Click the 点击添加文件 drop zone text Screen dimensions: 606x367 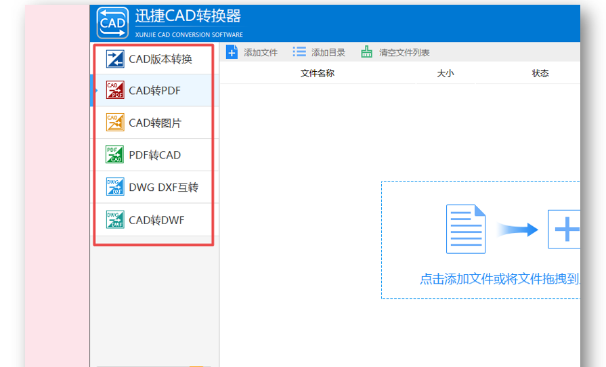[500, 278]
